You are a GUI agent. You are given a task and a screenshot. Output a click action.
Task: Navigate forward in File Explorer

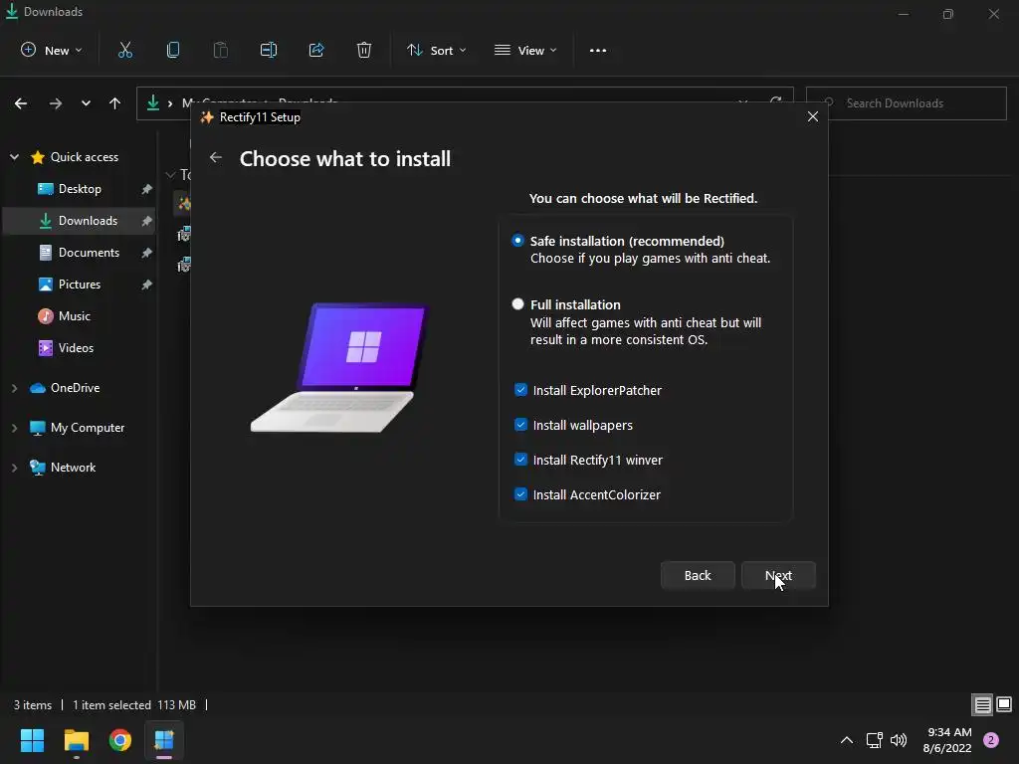coord(56,103)
